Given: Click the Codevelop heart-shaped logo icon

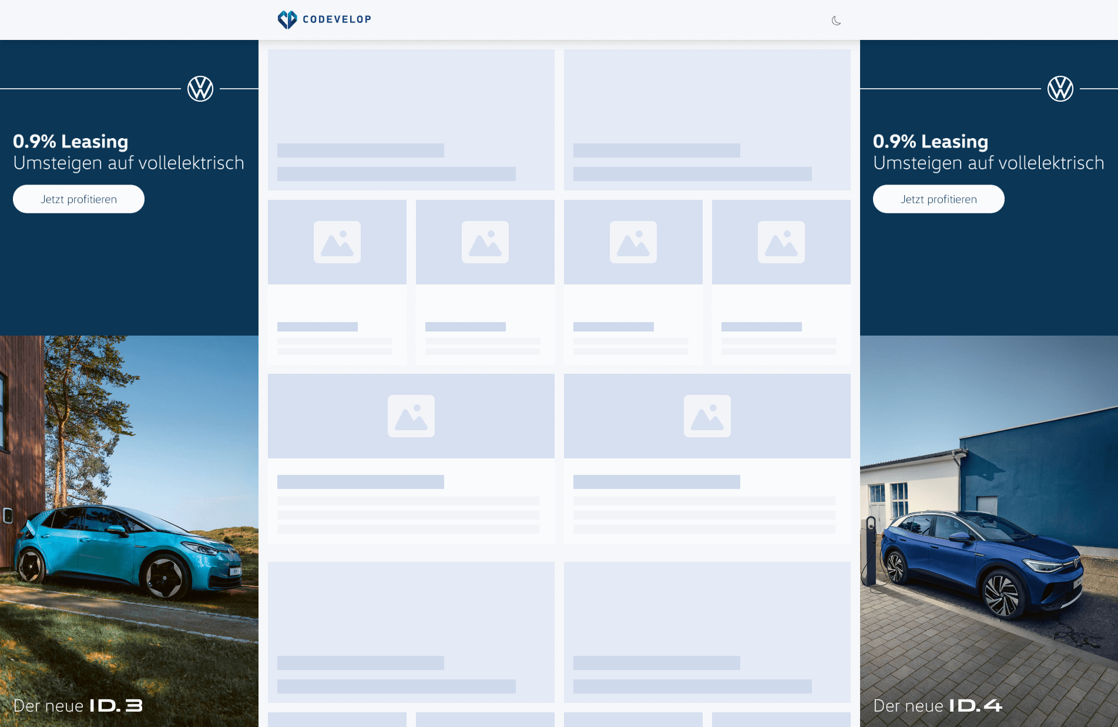Looking at the screenshot, I should click(x=287, y=19).
